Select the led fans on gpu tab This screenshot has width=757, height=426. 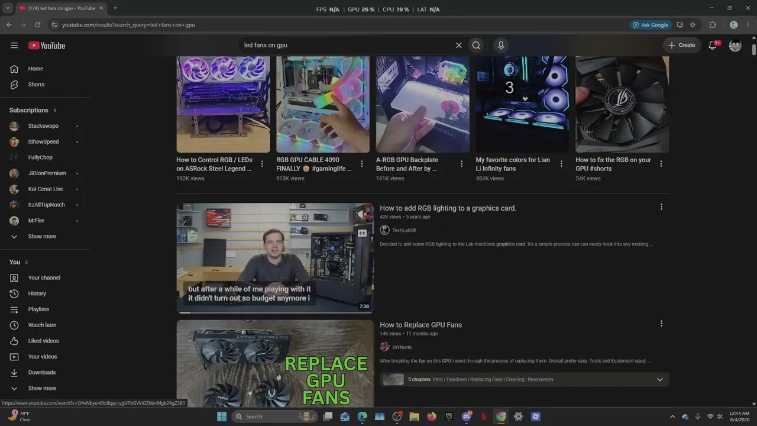coord(62,8)
